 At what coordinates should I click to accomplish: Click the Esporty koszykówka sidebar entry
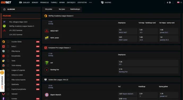click(x=19, y=89)
